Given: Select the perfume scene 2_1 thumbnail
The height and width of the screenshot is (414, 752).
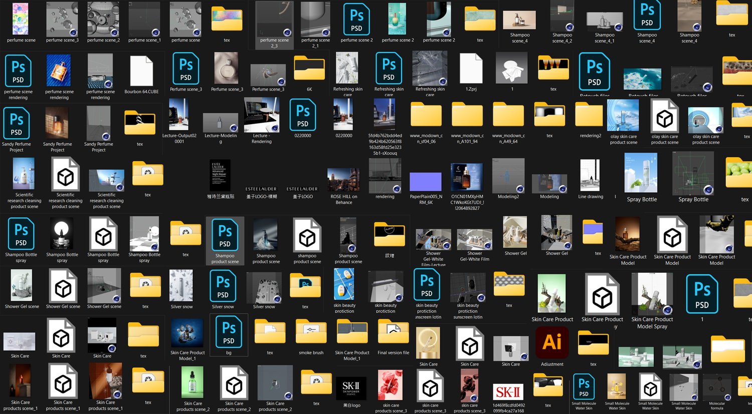Looking at the screenshot, I should tap(315, 19).
